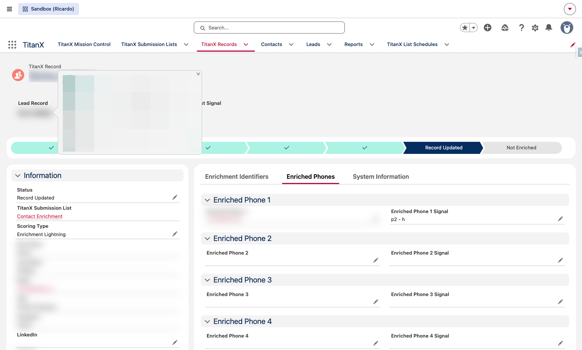Click the p2 - h signal value
Image resolution: width=582 pixels, height=350 pixels.
pos(398,219)
